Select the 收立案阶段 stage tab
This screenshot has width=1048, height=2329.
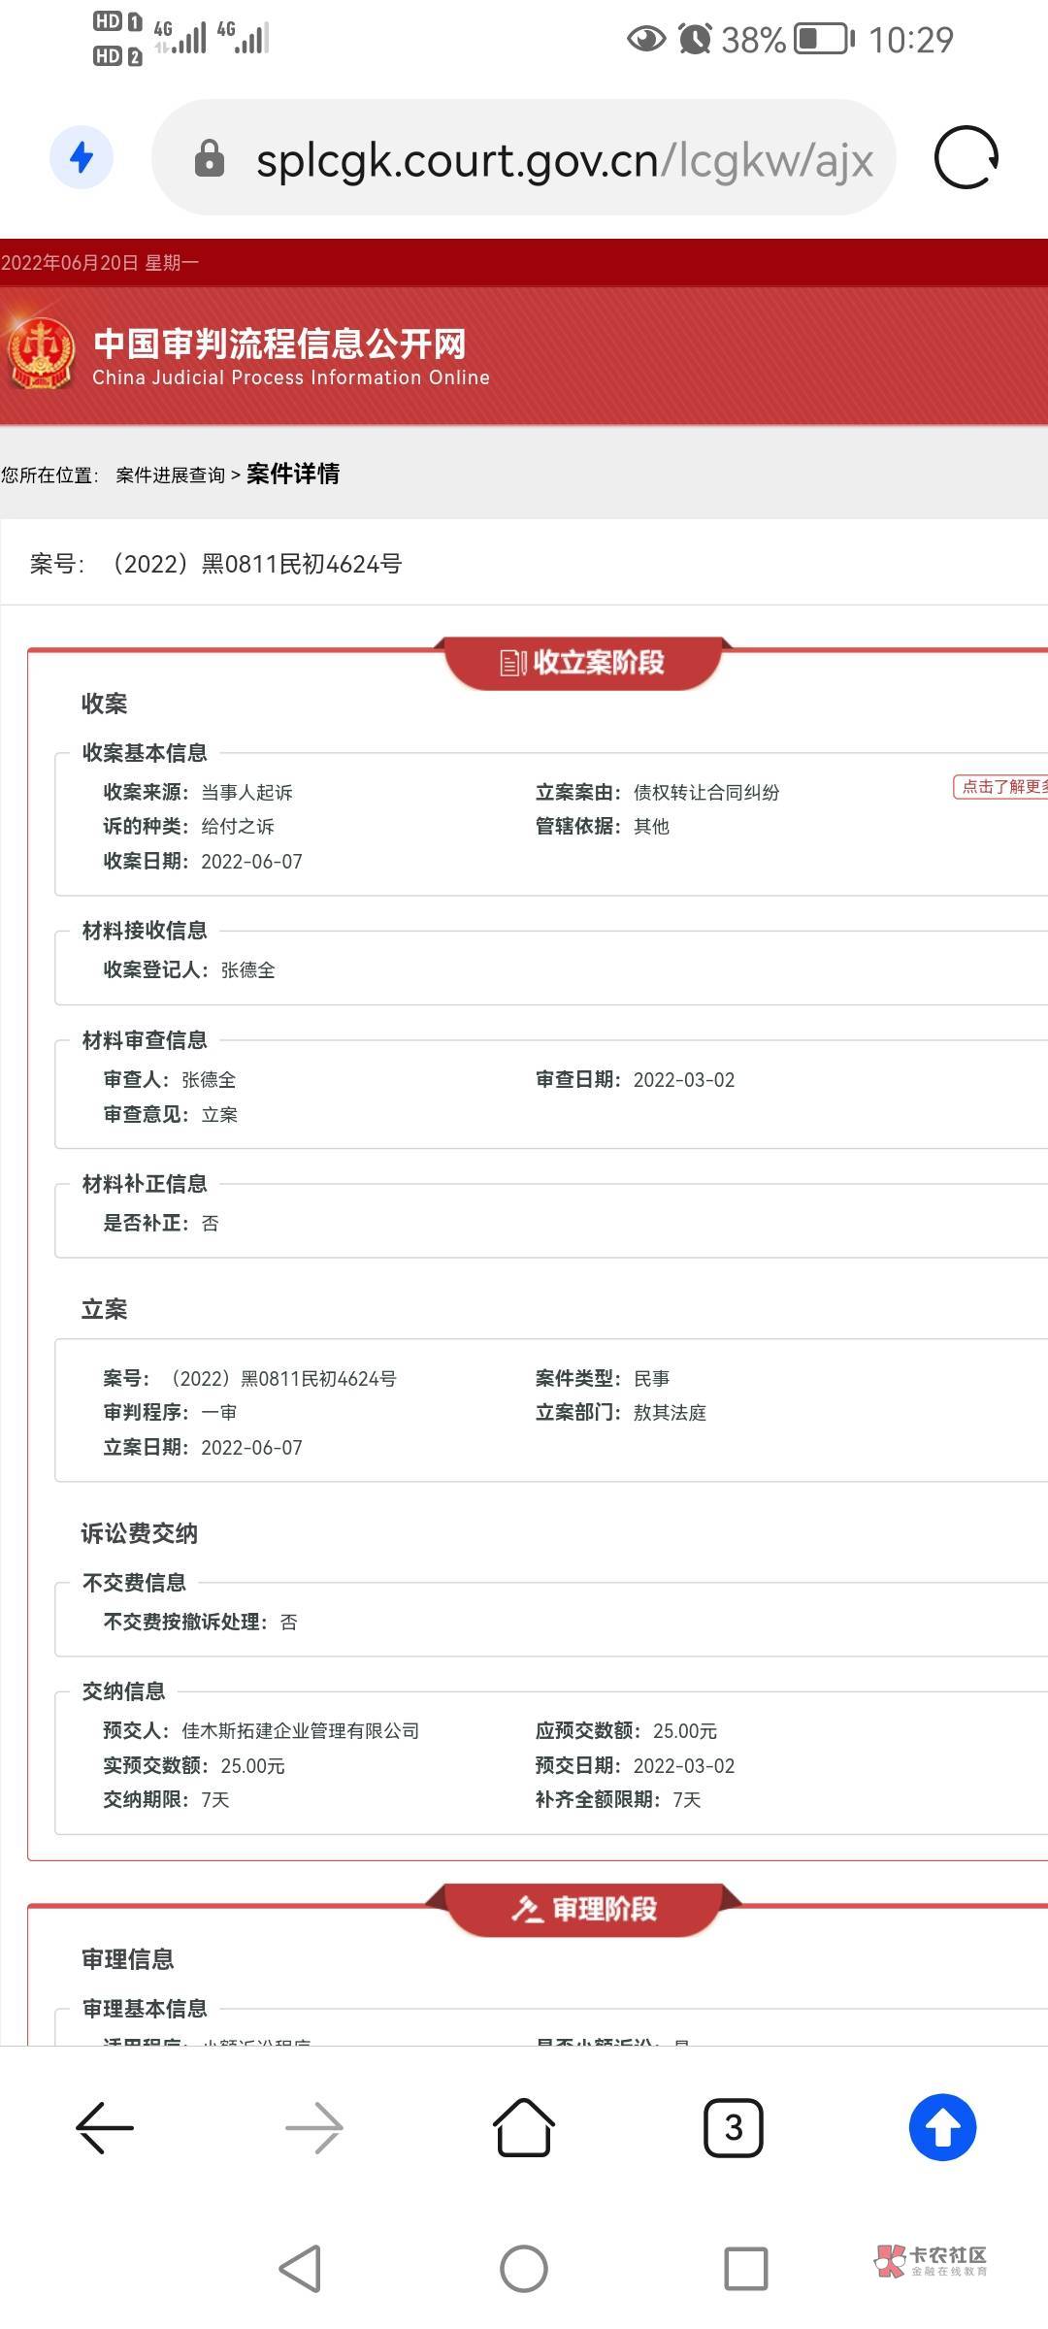click(583, 663)
